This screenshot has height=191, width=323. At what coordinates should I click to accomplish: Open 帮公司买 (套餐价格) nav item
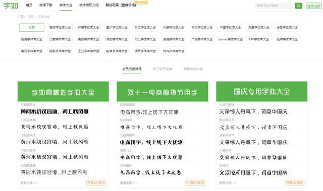coord(121,5)
